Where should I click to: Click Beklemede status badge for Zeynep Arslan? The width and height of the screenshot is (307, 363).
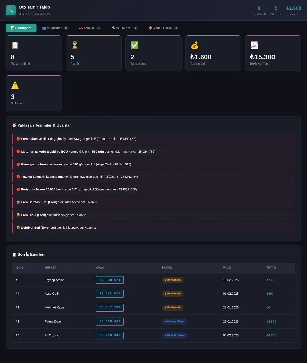(x=173, y=280)
